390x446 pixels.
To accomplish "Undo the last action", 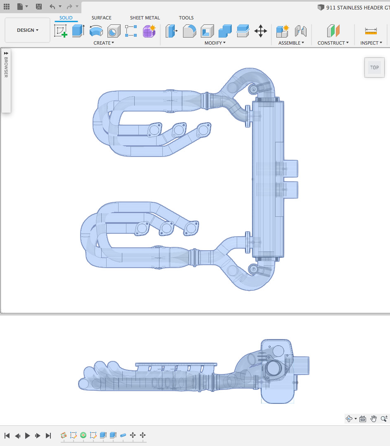I will 52,6.
